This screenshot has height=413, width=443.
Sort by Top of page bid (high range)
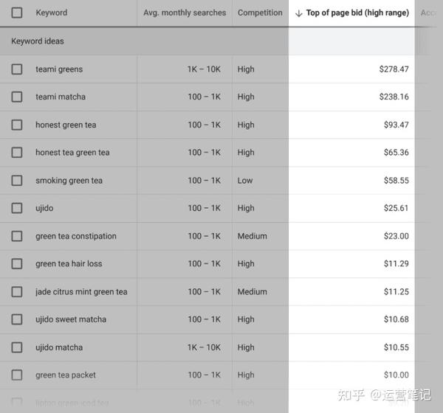point(357,13)
